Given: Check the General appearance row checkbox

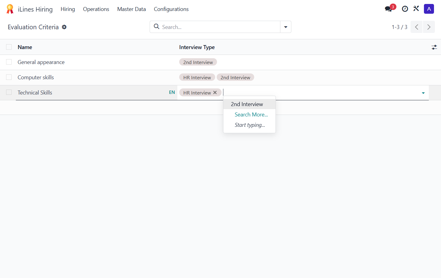Looking at the screenshot, I should pos(9,62).
